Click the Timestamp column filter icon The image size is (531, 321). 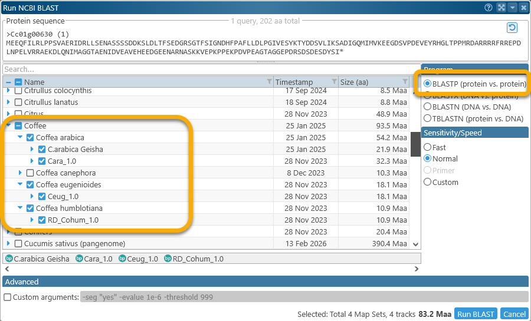334,82
